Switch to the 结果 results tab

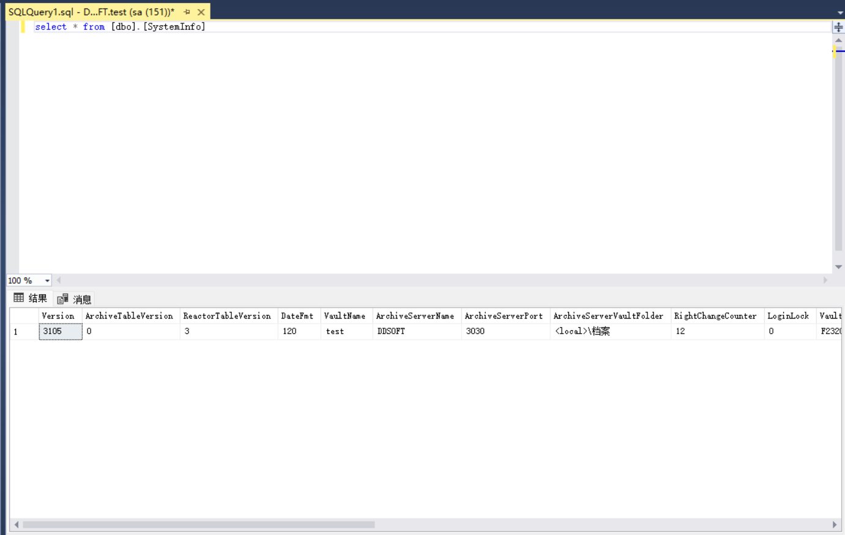(x=31, y=298)
